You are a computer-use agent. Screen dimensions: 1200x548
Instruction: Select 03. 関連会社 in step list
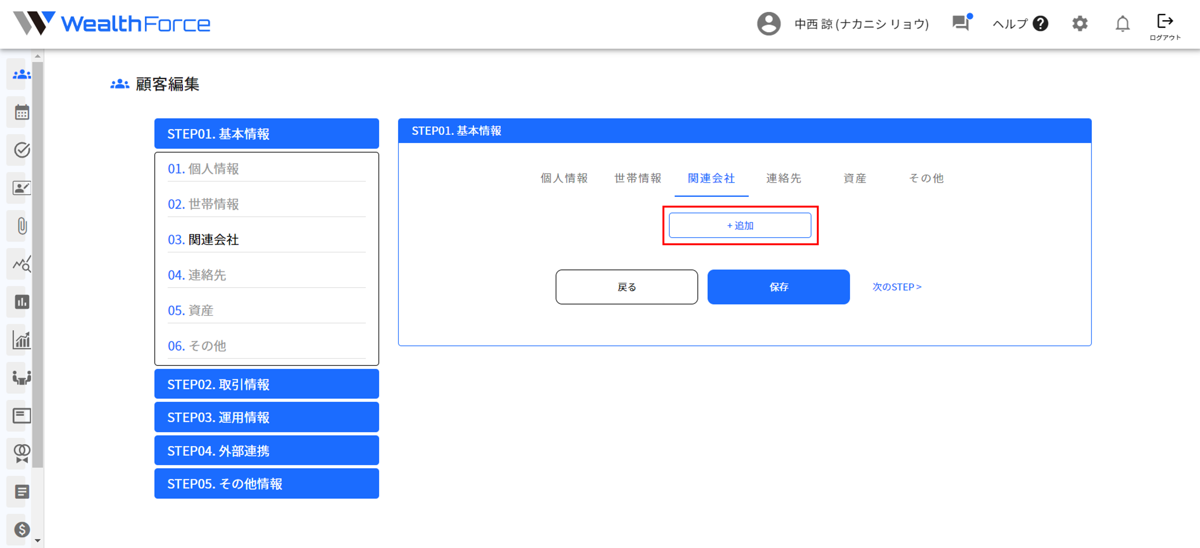[266, 239]
